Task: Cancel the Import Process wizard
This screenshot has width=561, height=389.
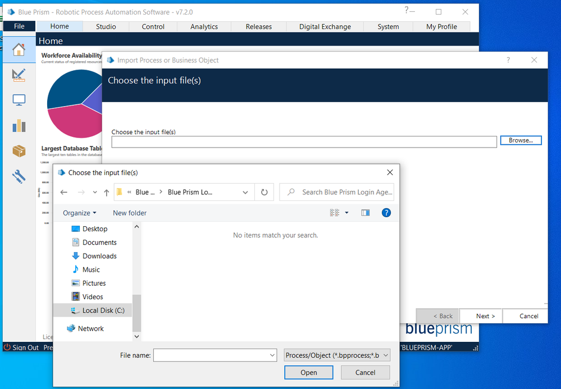Action: pyautogui.click(x=525, y=316)
